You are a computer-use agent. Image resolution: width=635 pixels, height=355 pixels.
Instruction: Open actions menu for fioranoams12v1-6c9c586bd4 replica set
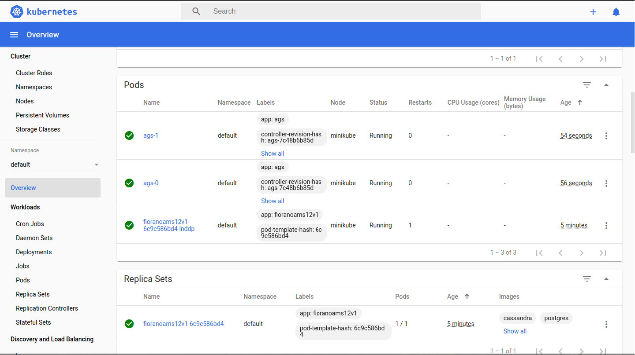606,324
